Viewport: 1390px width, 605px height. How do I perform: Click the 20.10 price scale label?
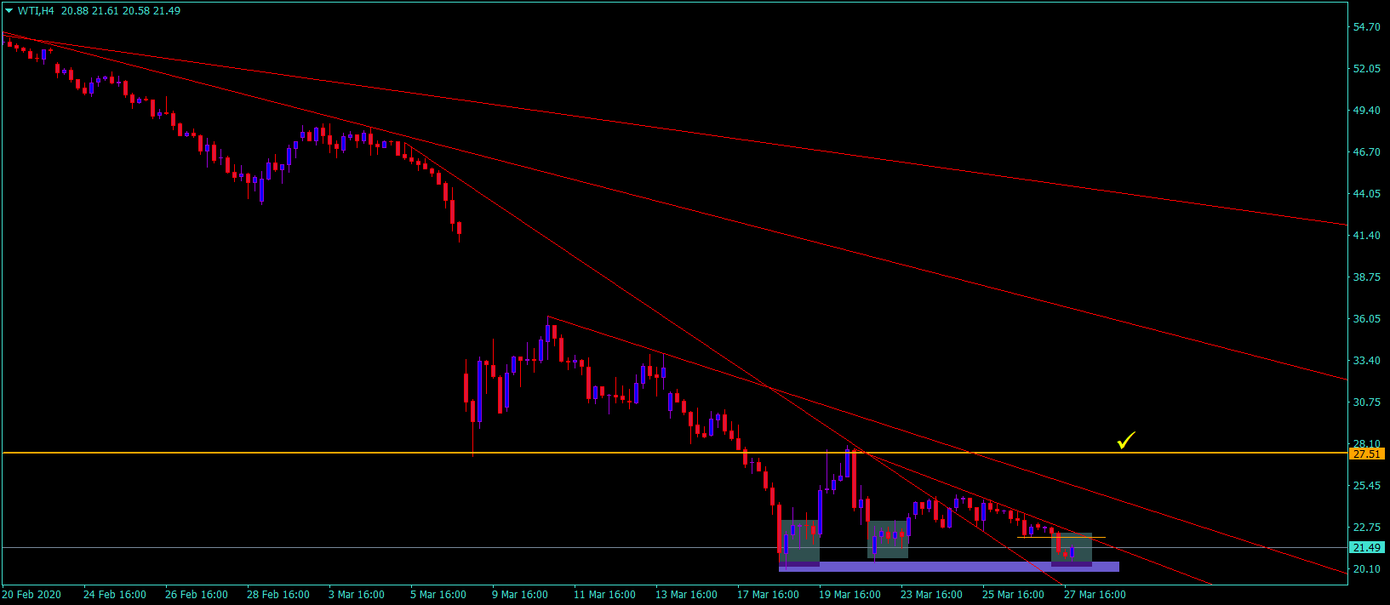pos(1366,569)
